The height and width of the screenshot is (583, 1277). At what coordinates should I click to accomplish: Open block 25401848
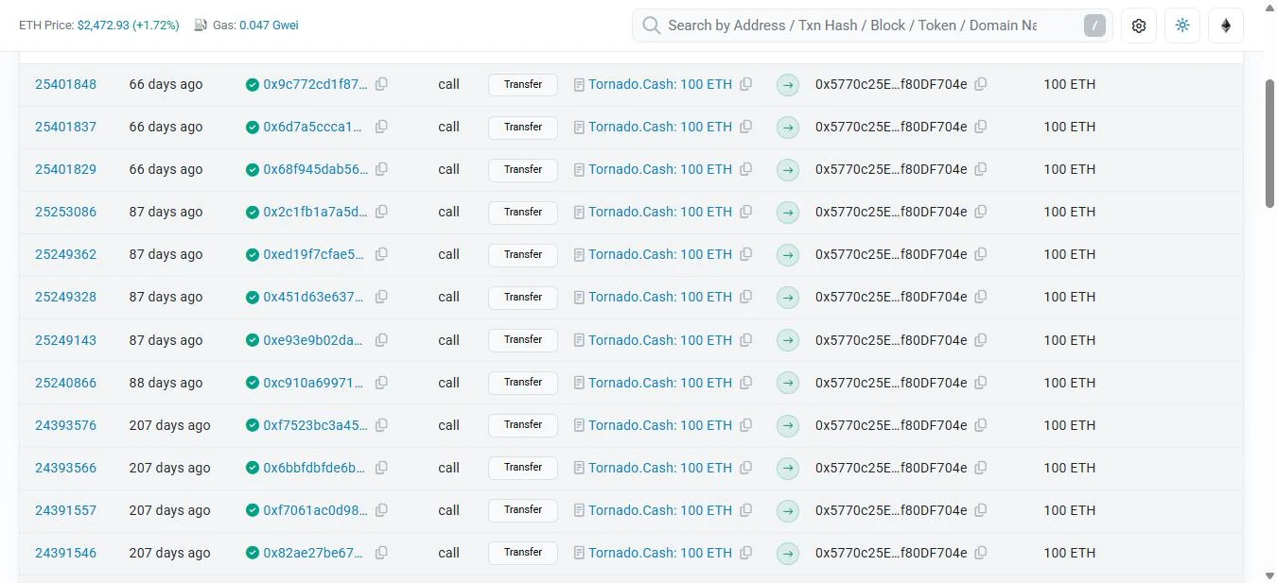pyautogui.click(x=65, y=84)
